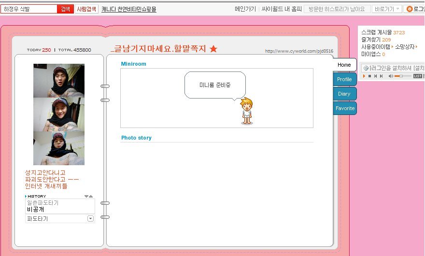
Task: Mute with the speaker volume icon
Action: [x=391, y=76]
